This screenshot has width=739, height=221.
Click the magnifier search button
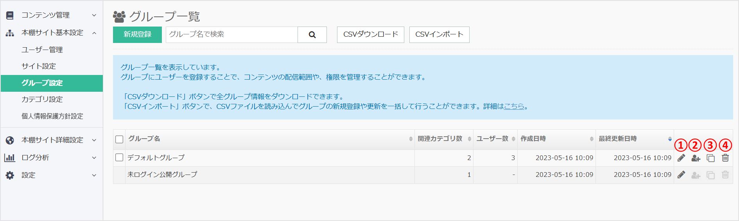coord(312,35)
